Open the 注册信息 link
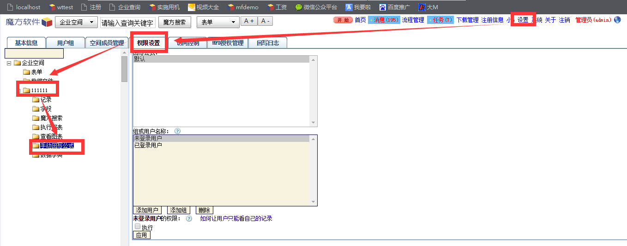This screenshot has height=246, width=627. tap(492, 20)
